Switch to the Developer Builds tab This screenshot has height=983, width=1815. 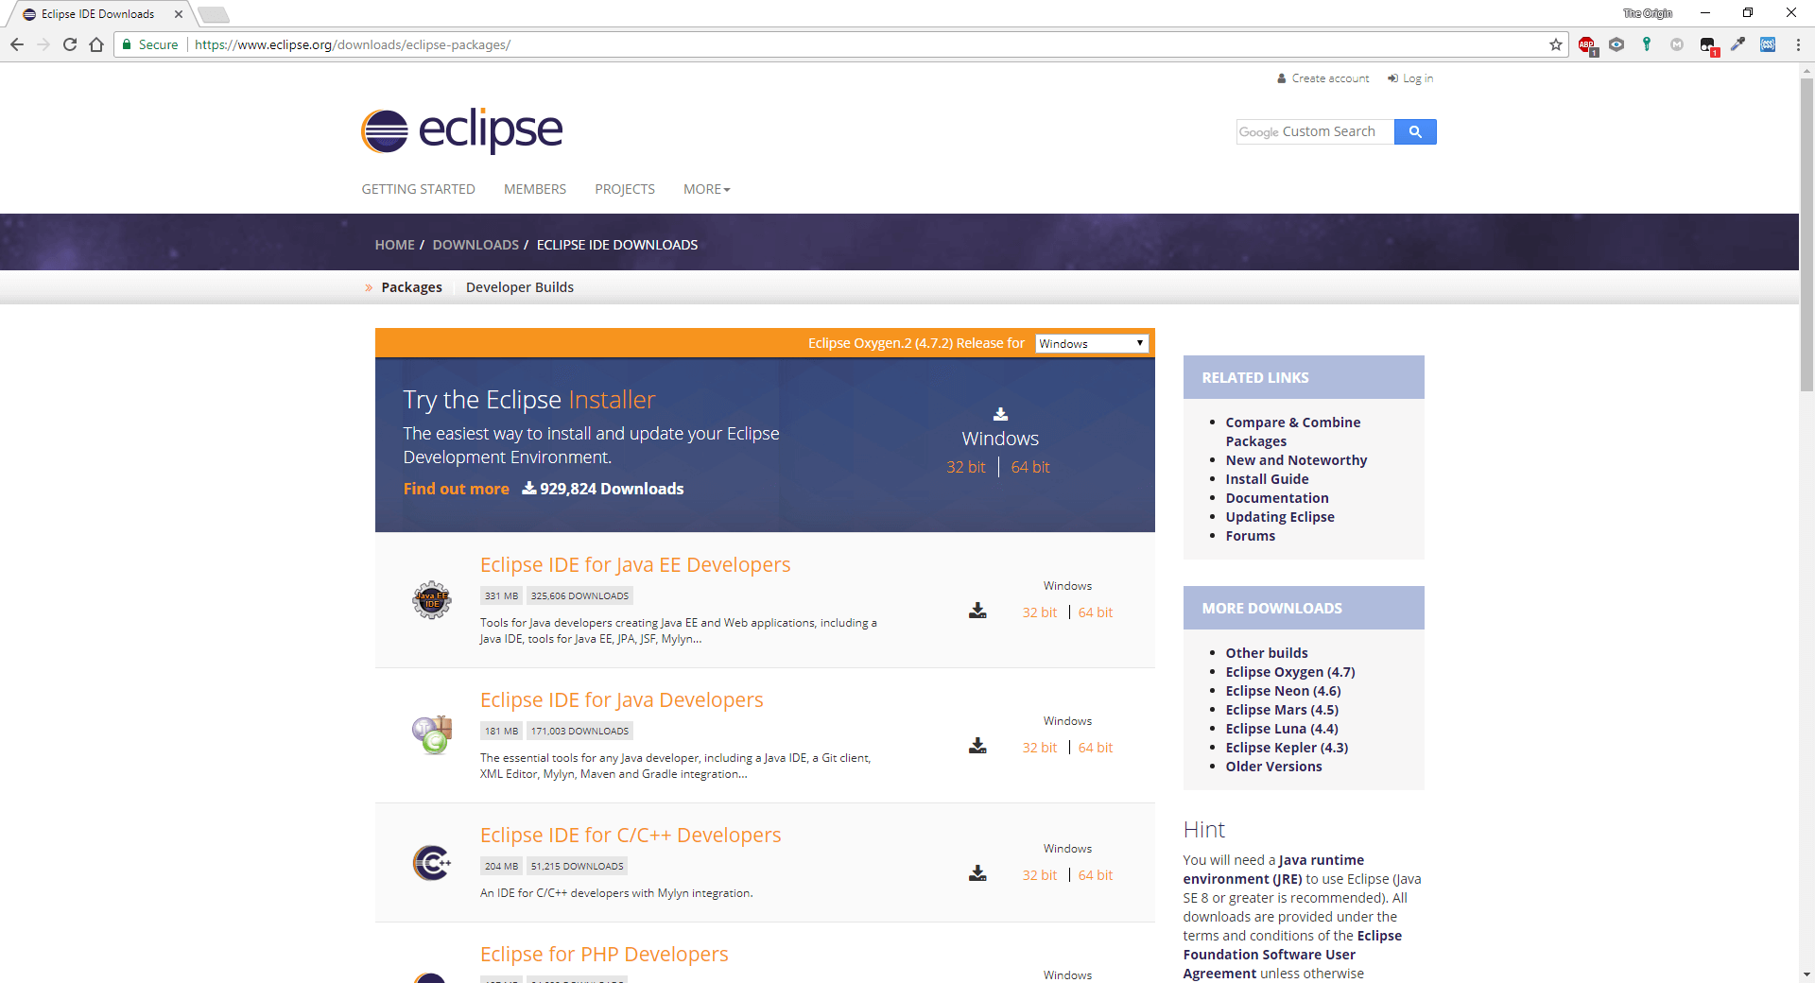(520, 287)
